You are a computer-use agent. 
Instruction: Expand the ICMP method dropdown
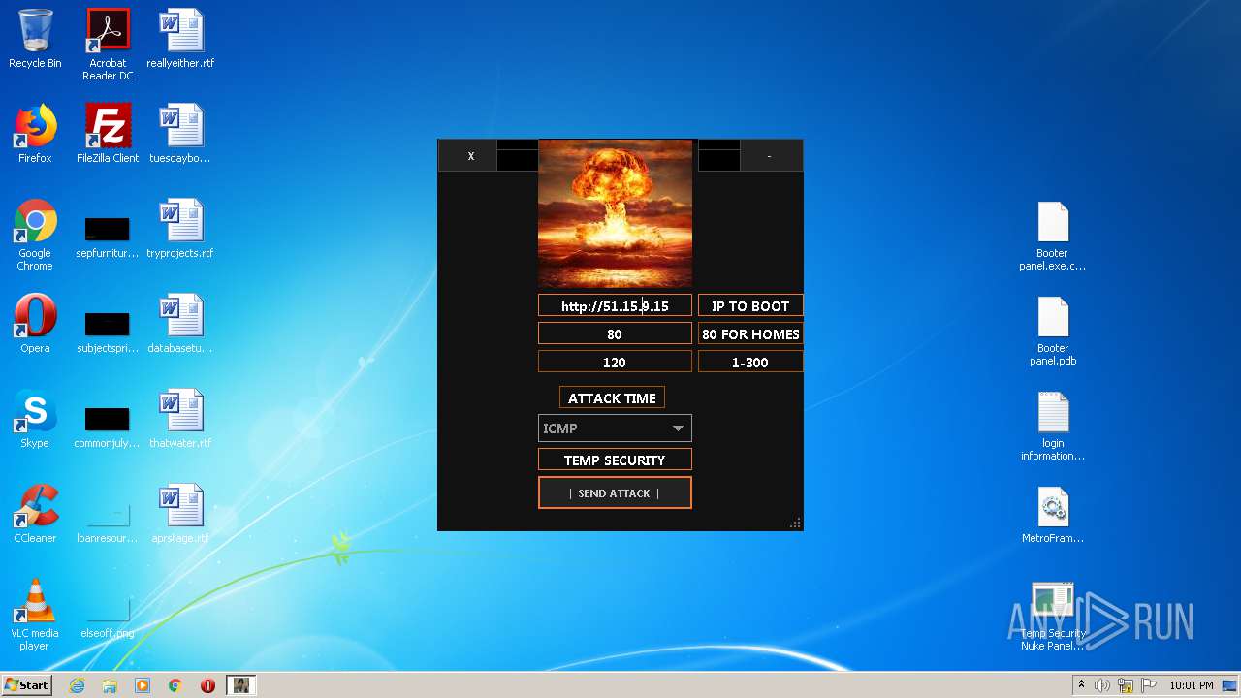[x=615, y=428]
